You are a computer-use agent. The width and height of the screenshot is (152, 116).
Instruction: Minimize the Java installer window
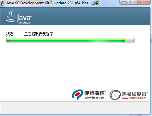pyautogui.click(x=124, y=2)
